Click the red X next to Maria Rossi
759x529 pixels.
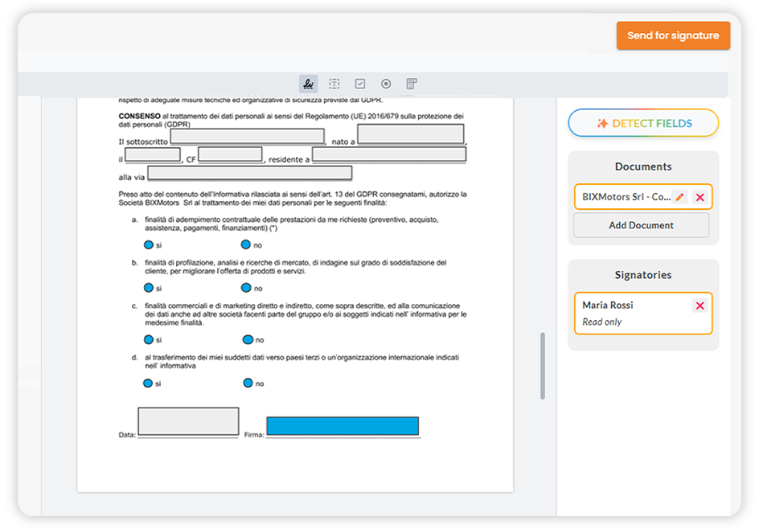tap(701, 306)
